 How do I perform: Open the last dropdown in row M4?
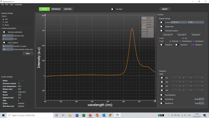[199, 90]
